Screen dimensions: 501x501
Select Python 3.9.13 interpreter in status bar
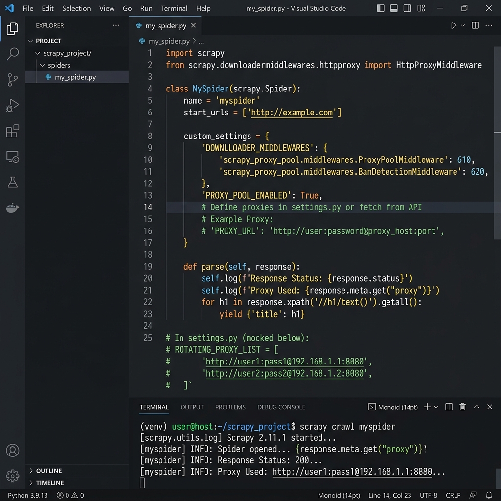[x=27, y=495]
